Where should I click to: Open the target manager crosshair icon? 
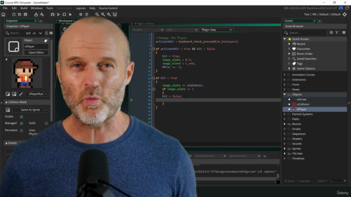[x=345, y=14]
